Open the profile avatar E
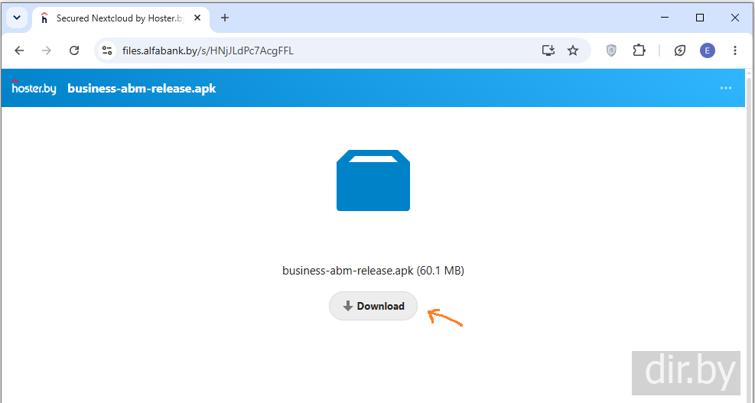Image resolution: width=755 pixels, height=403 pixels. click(708, 50)
